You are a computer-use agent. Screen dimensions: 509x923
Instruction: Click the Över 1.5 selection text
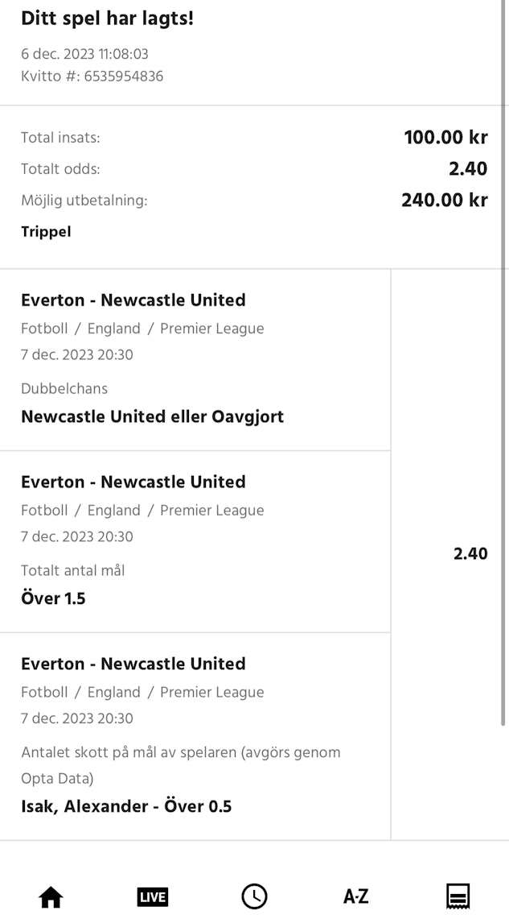point(53,599)
